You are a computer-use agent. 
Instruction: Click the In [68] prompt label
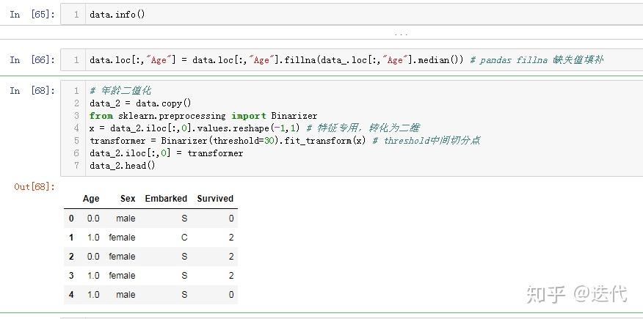pyautogui.click(x=32, y=90)
